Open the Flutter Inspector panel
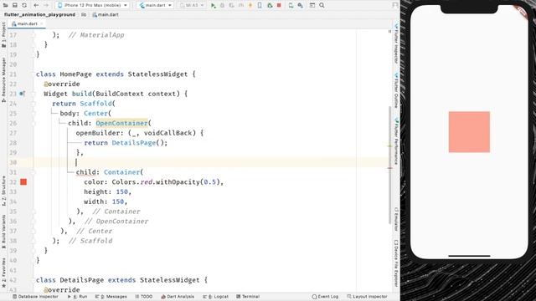 [x=396, y=43]
